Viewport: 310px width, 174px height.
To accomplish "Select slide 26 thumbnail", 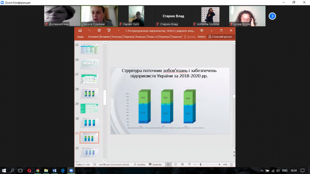I will pyautogui.click(x=89, y=64).
